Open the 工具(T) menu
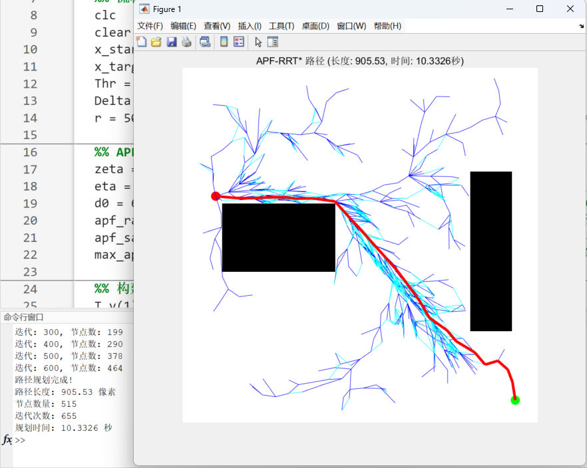The image size is (587, 468). (x=281, y=25)
